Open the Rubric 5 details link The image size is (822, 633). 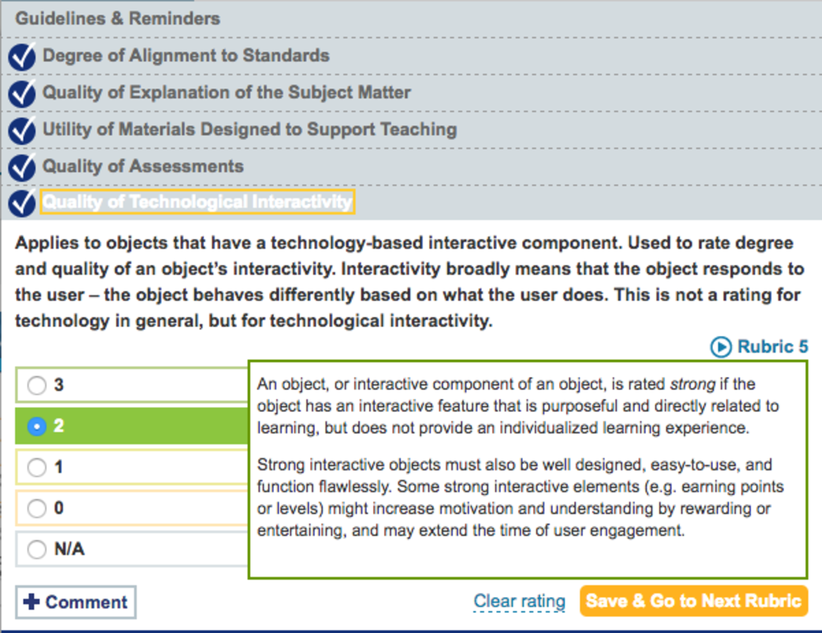coord(772,347)
